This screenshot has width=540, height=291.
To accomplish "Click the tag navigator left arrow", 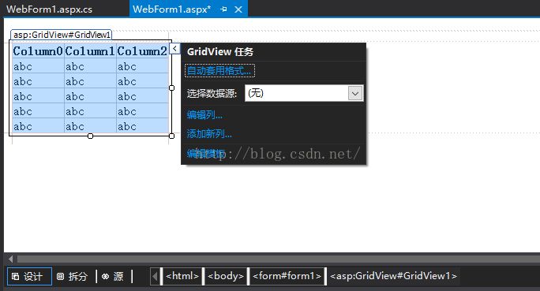I will (155, 276).
